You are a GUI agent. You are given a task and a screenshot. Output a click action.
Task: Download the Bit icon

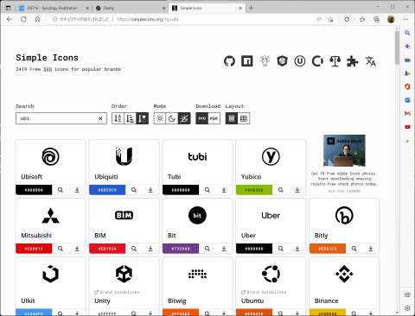(x=224, y=249)
